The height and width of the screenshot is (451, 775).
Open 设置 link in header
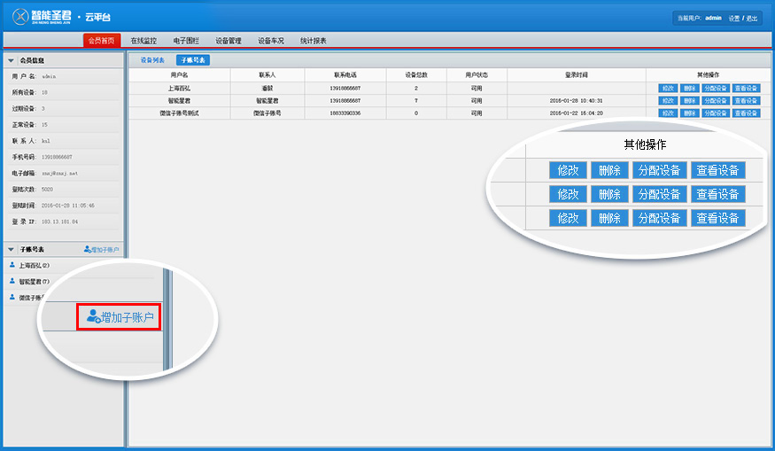pyautogui.click(x=734, y=18)
